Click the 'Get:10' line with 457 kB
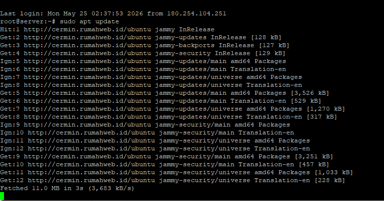This screenshot has width=384, height=201. point(164,165)
